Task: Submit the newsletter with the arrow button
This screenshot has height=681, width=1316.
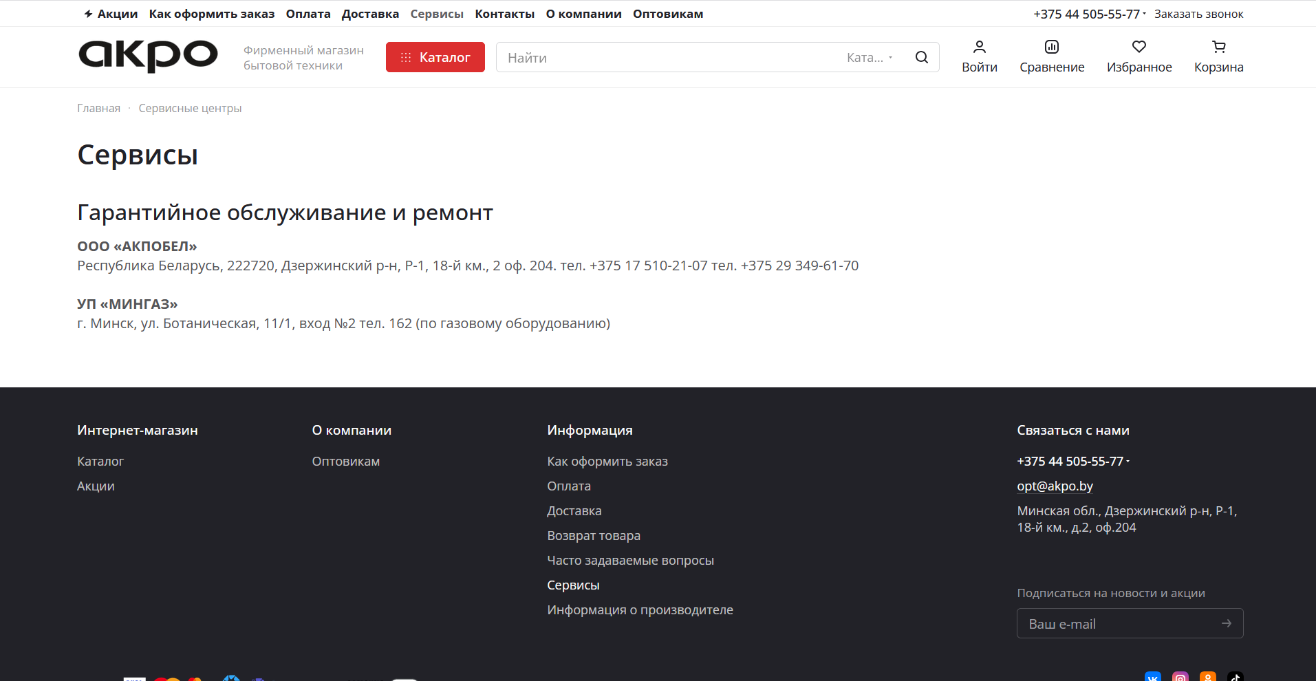Action: pyautogui.click(x=1227, y=623)
